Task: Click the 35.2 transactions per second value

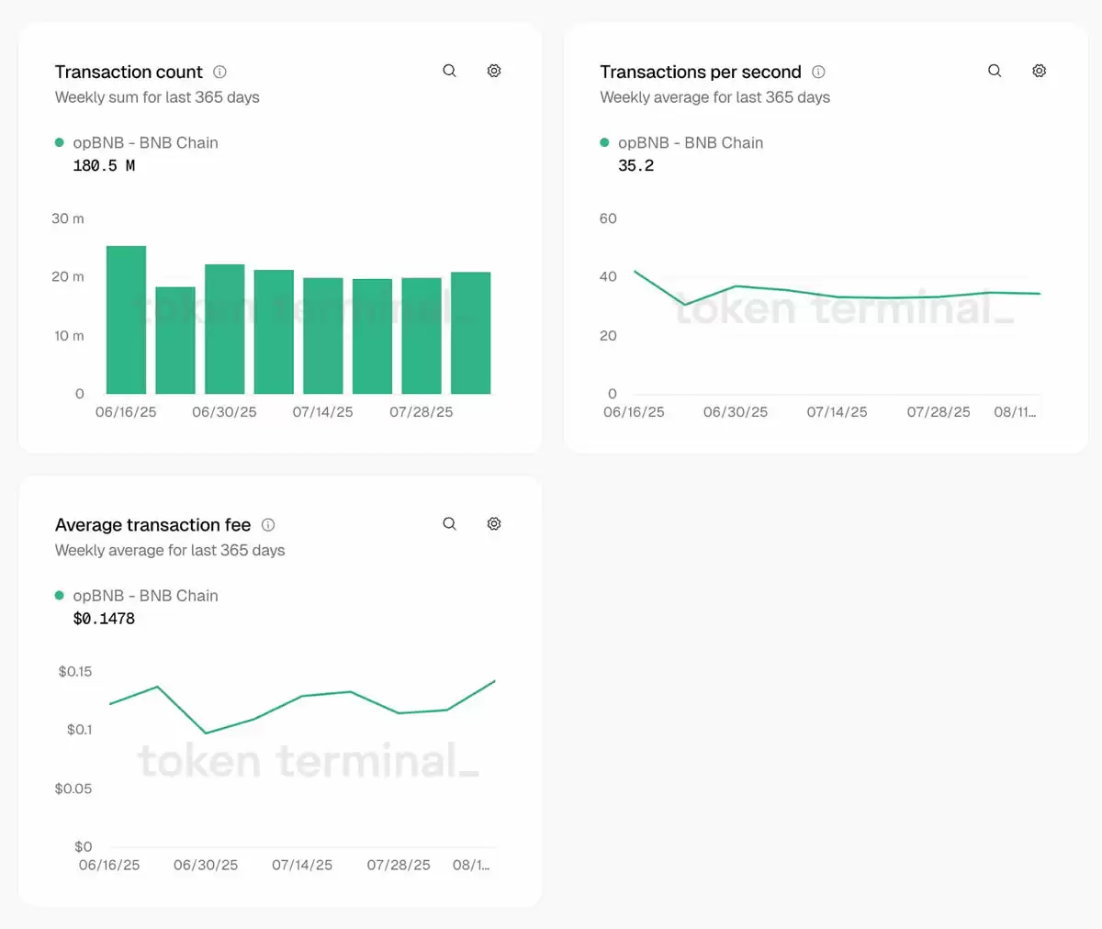Action: point(635,166)
